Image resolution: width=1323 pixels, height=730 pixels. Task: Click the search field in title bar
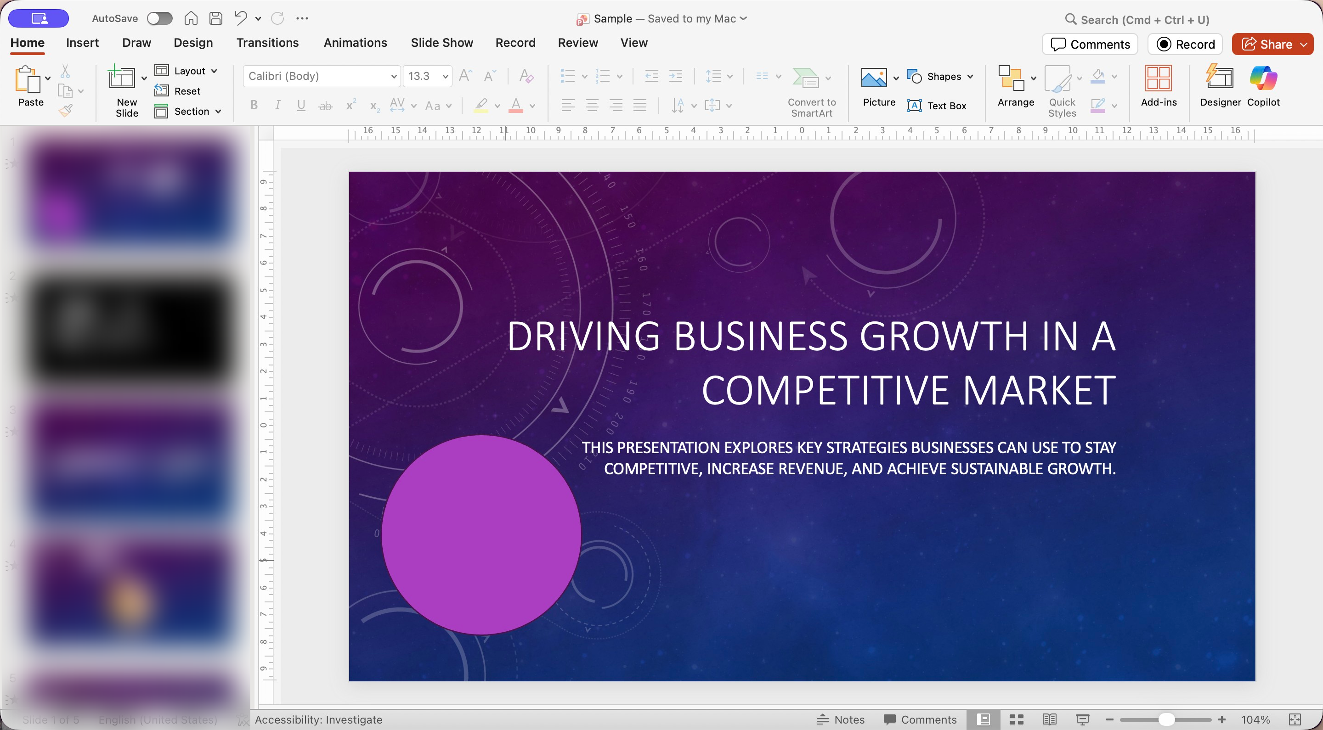[1144, 19]
